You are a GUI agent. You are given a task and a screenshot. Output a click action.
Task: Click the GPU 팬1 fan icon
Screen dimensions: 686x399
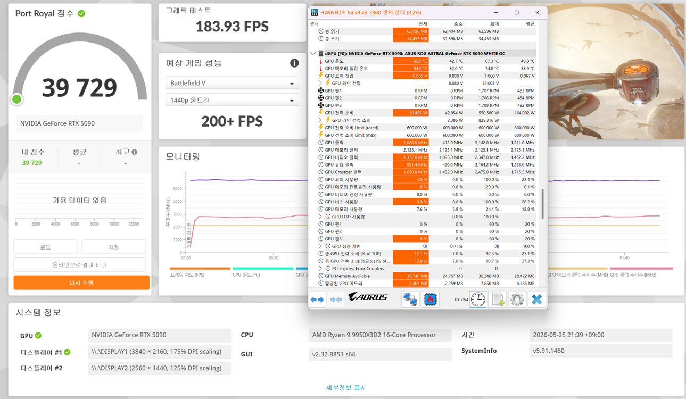(320, 91)
